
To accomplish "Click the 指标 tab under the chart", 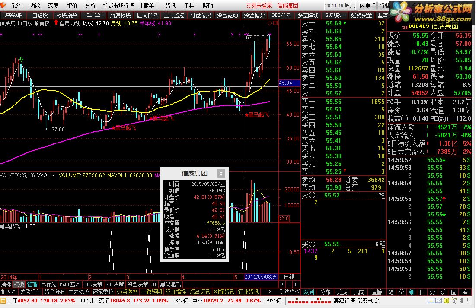I will pos(6,284).
